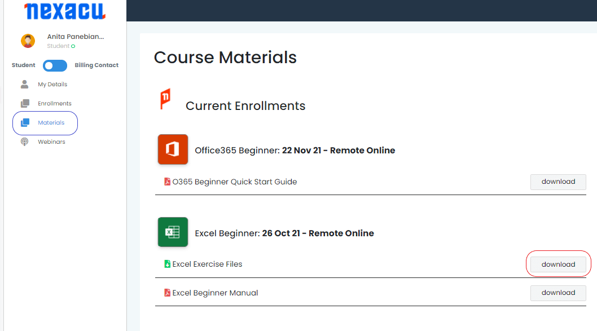The width and height of the screenshot is (597, 331).
Task: Switch to the Webinars section
Action: point(51,141)
